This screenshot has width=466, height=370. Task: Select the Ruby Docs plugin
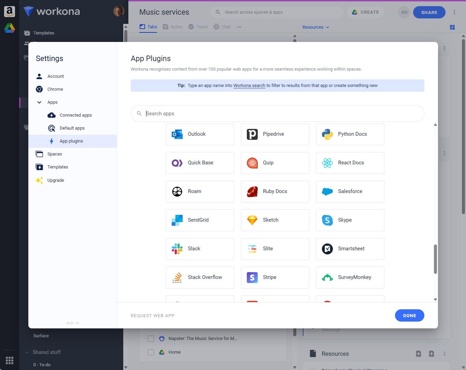click(275, 191)
